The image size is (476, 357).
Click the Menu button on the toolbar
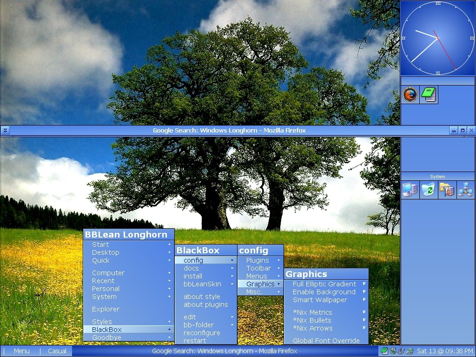click(21, 351)
